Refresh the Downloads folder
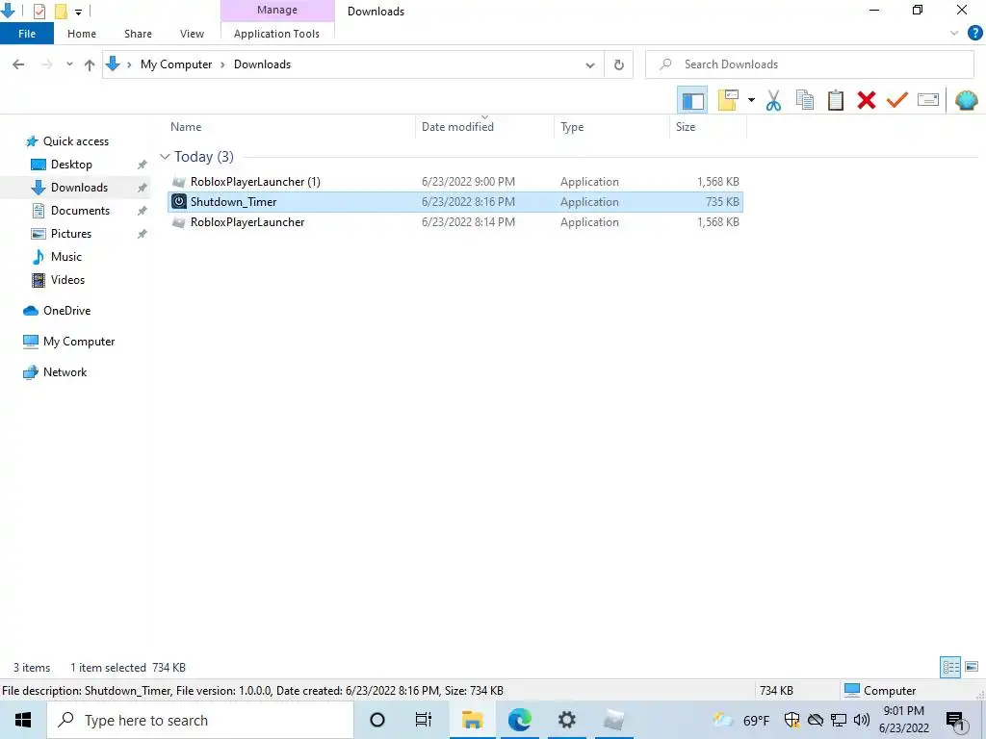This screenshot has height=739, width=986. [619, 64]
